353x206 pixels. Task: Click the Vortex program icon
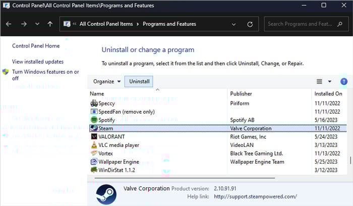point(94,153)
